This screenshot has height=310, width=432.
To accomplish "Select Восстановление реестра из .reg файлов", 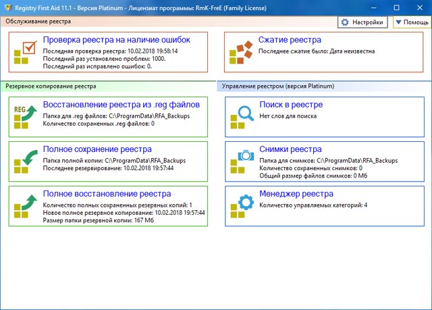I will coord(121,105).
